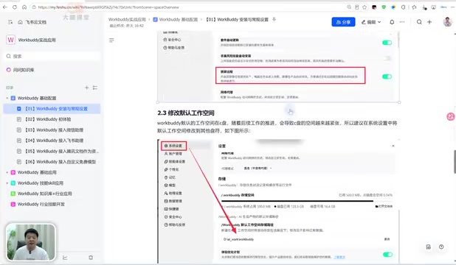Open the document more-options ellipsis menu
This screenshot has height=265, width=456.
click(x=402, y=22)
